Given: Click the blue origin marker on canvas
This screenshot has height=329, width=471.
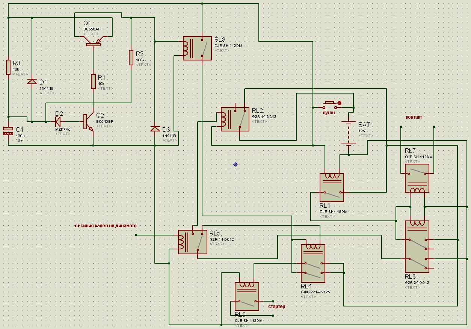Looking at the screenshot, I should point(235,164).
